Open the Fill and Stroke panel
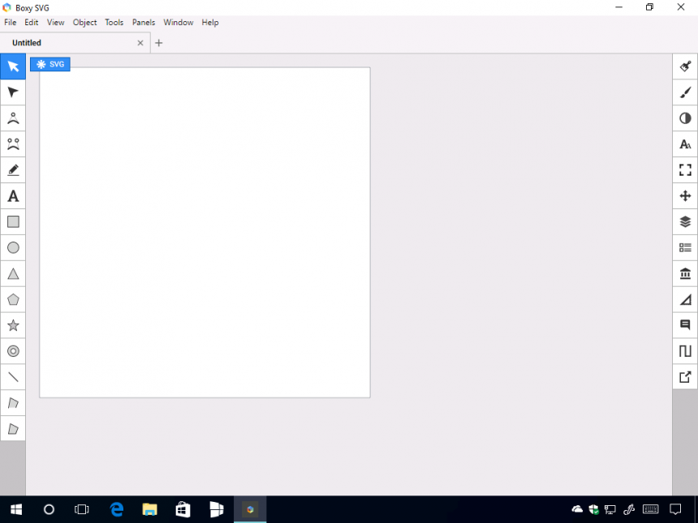Image resolution: width=698 pixels, height=523 pixels. (684, 66)
